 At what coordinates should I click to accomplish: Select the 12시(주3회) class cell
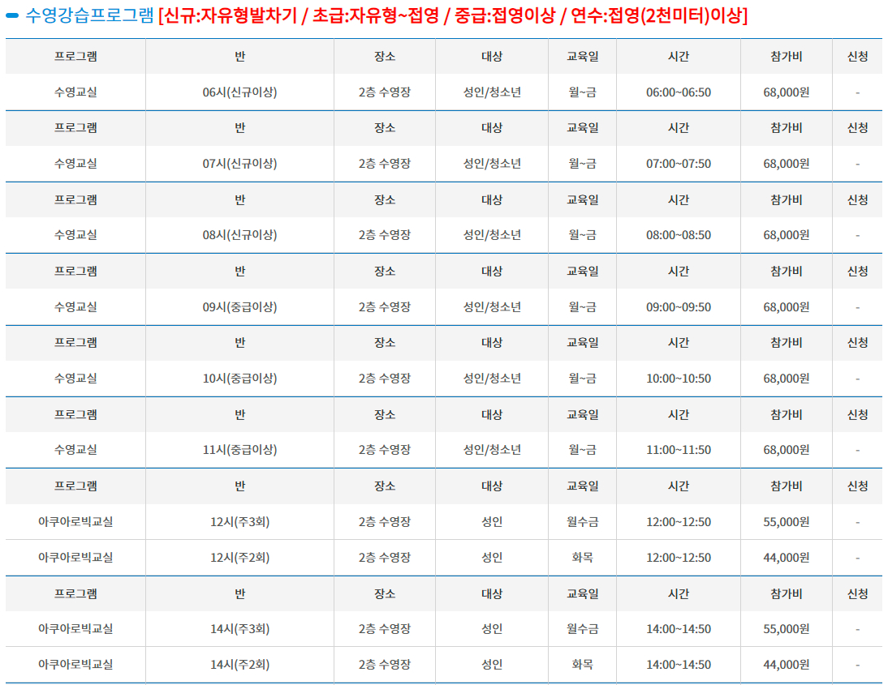(x=239, y=522)
